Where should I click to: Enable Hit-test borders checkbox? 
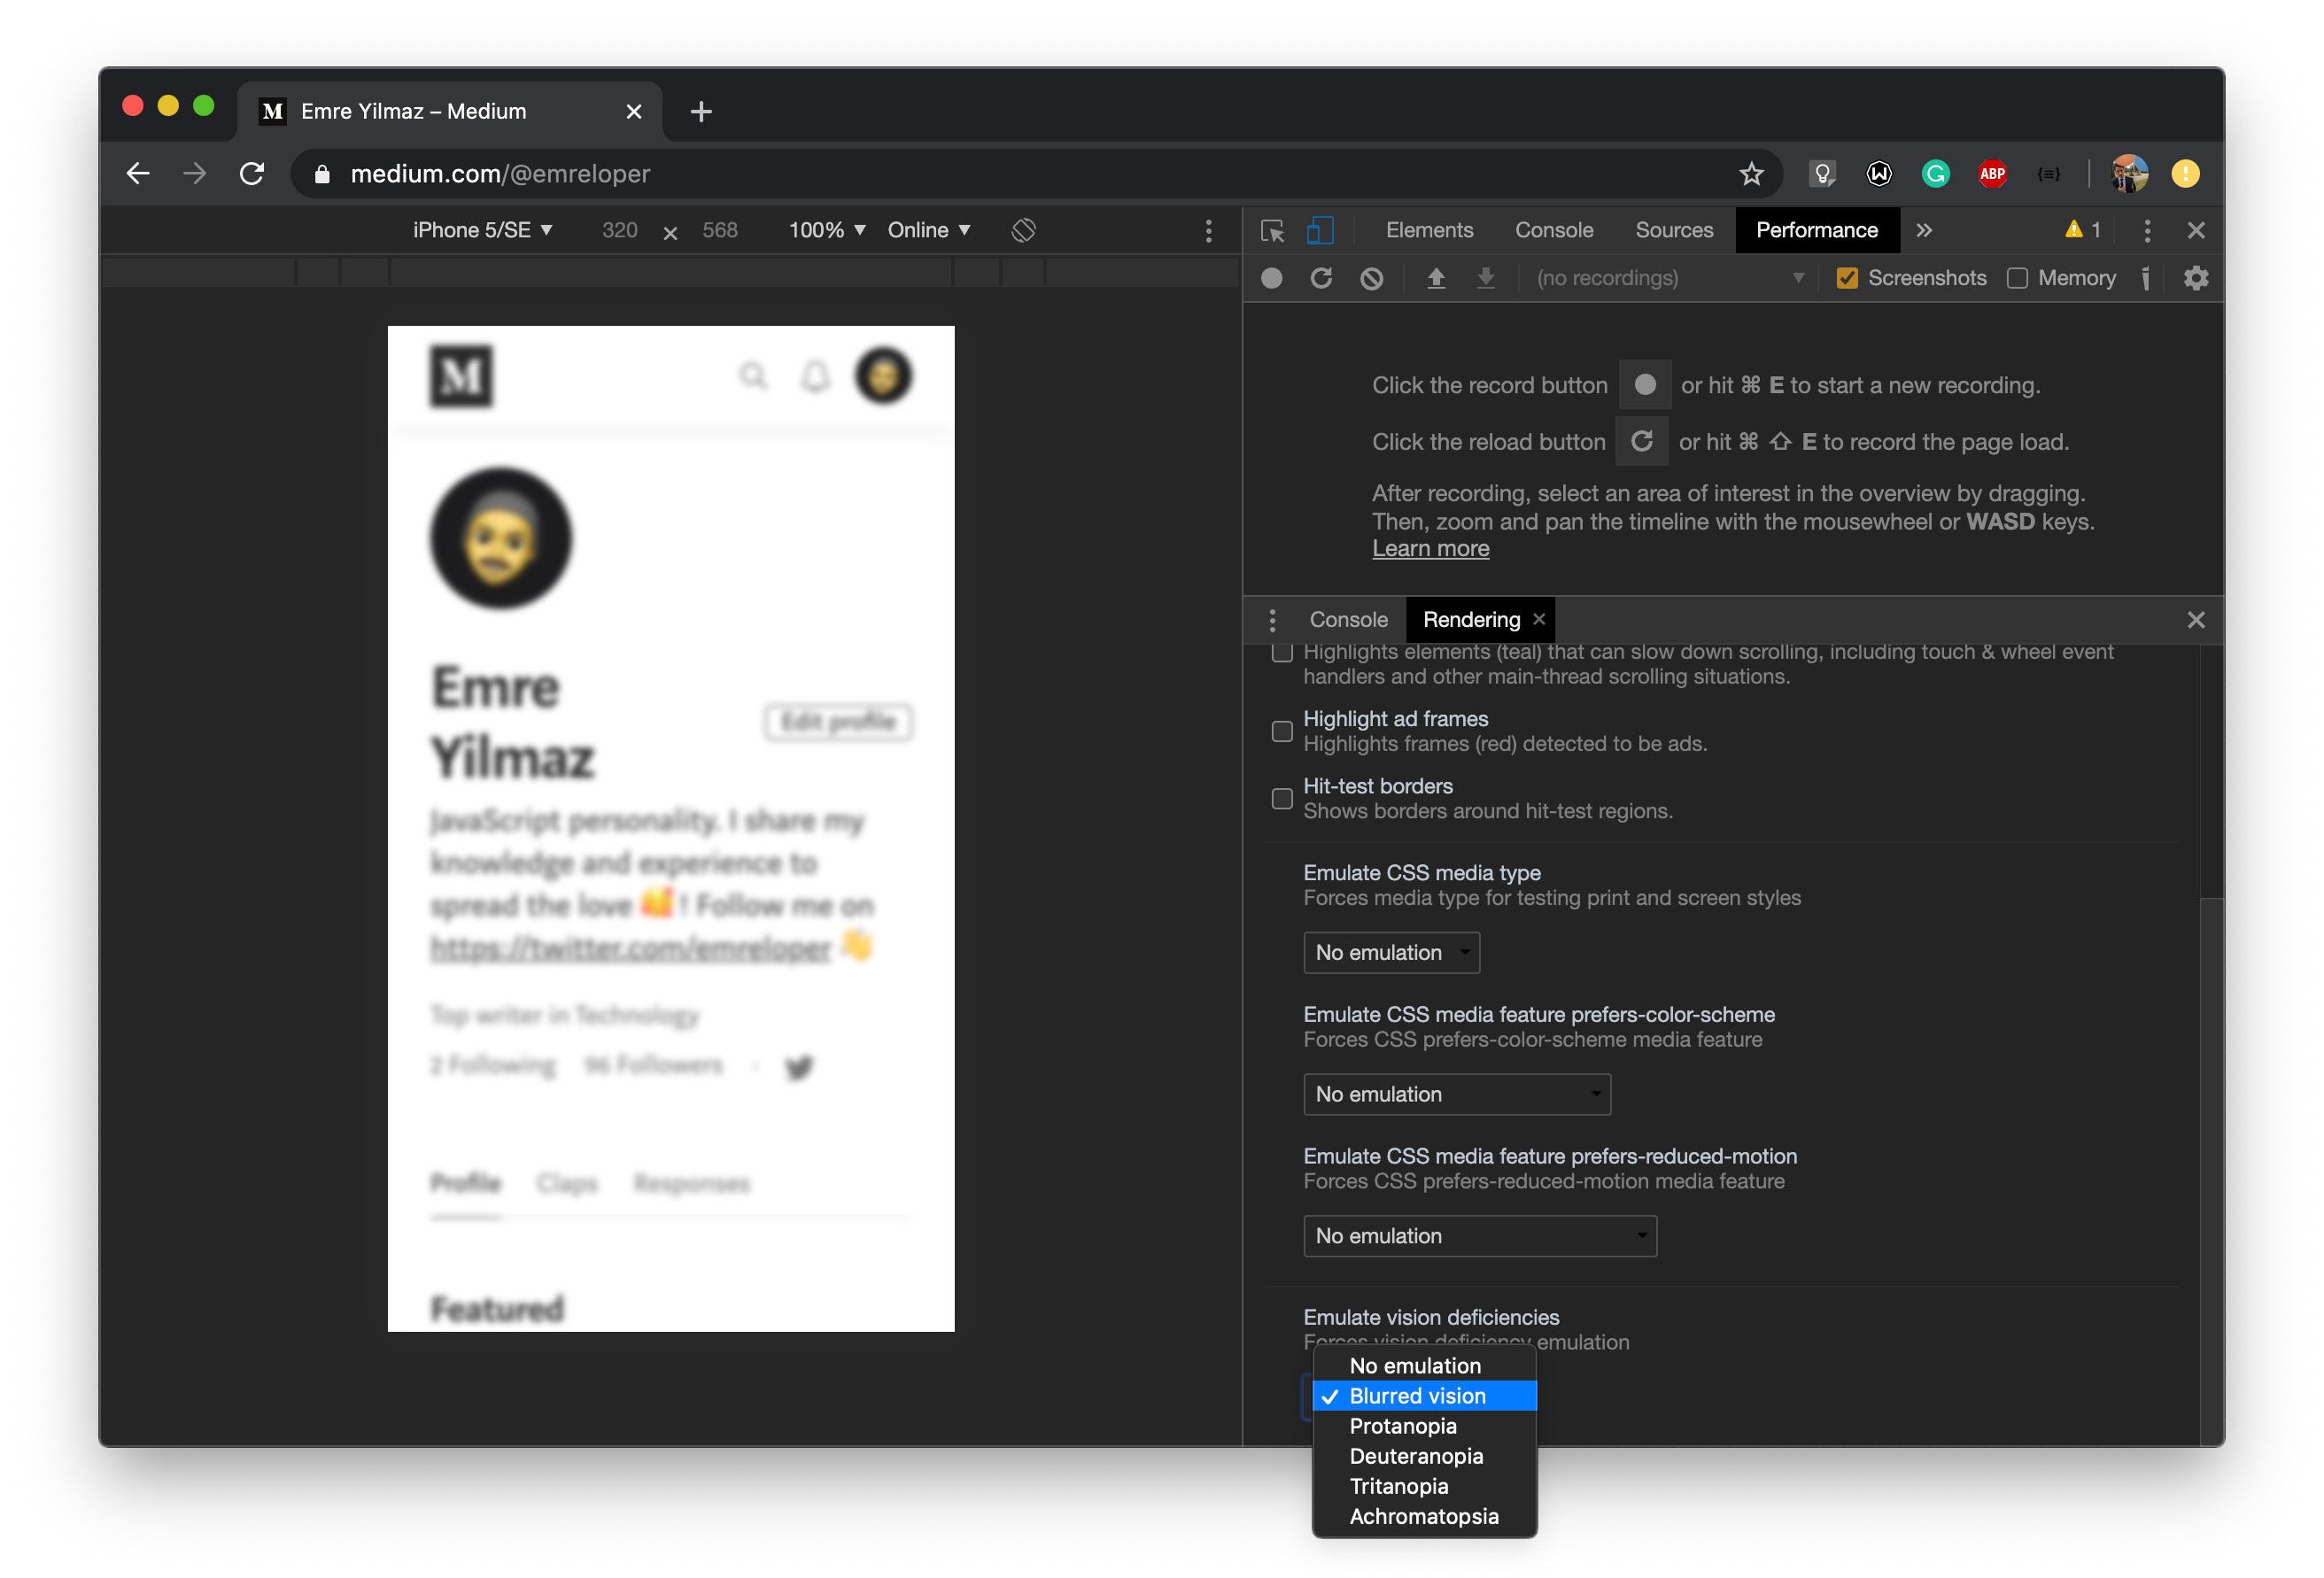(x=1281, y=798)
